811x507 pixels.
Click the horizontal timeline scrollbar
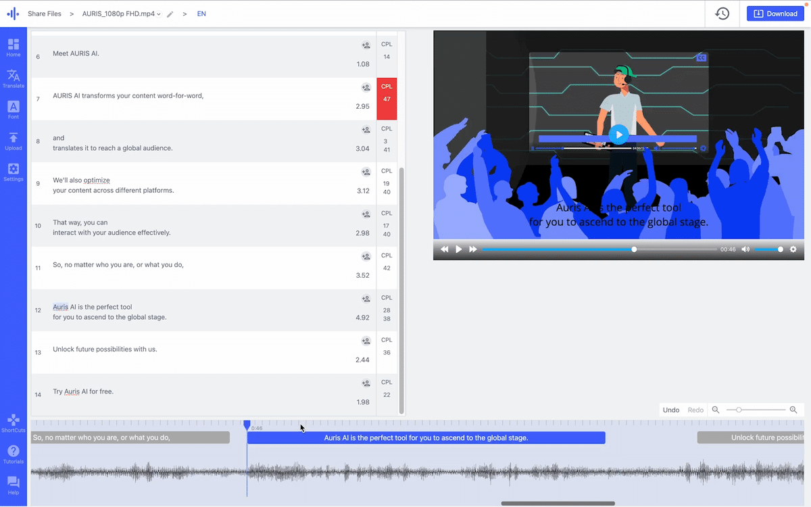pos(558,504)
